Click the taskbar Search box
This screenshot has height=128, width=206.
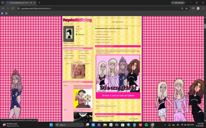coord(69,125)
